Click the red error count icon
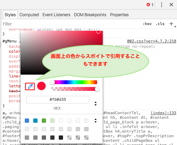Viewport: 177px width, 145px height. (x=148, y=5)
